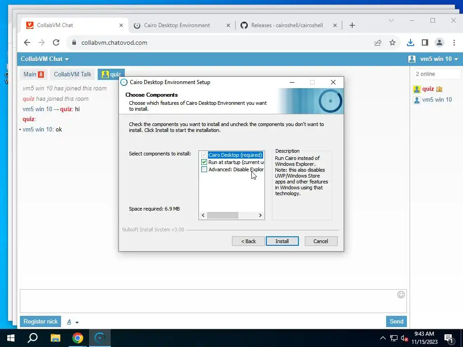
Task: Switch to Releases cairoshell GitHub tab
Action: coord(287,25)
